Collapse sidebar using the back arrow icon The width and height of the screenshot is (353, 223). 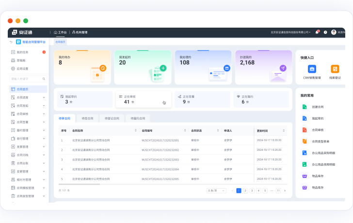point(11,42)
